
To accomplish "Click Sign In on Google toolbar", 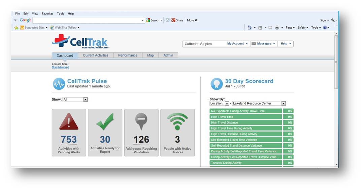I will (x=325, y=20).
